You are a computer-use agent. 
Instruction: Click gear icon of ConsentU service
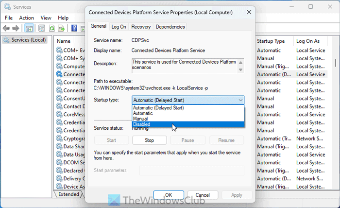point(59,98)
